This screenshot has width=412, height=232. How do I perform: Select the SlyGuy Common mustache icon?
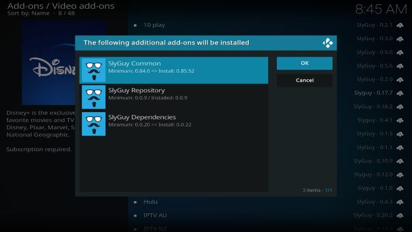tap(93, 70)
